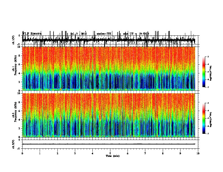The height and width of the screenshot is (172, 223).
Task: Click the "-3" tick on ch.2 color bar
Action: tap(208, 103)
